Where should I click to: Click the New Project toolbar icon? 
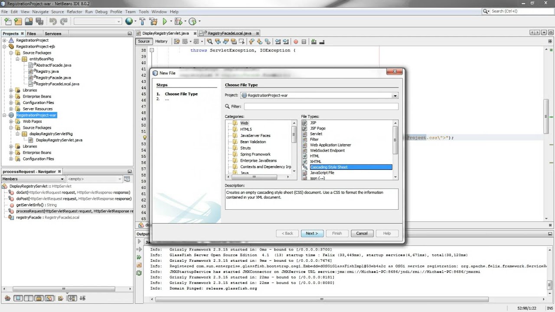click(x=18, y=21)
